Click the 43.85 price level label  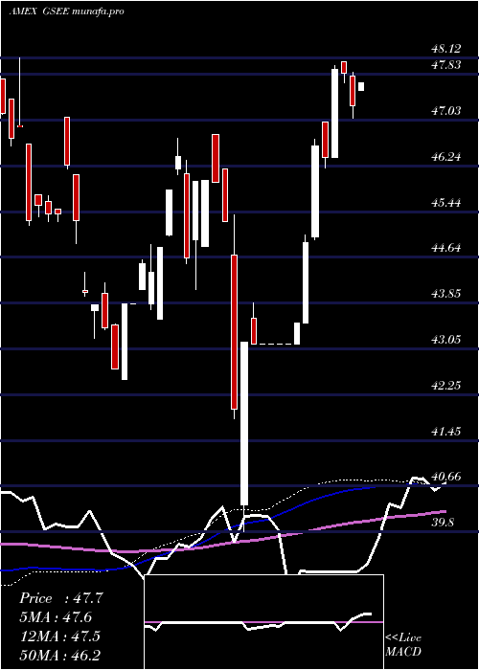click(x=446, y=294)
